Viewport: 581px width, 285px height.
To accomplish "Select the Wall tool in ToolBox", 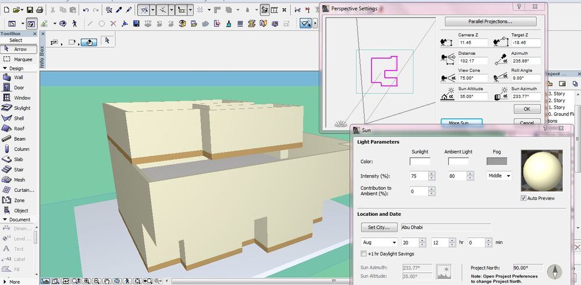I will tap(17, 77).
